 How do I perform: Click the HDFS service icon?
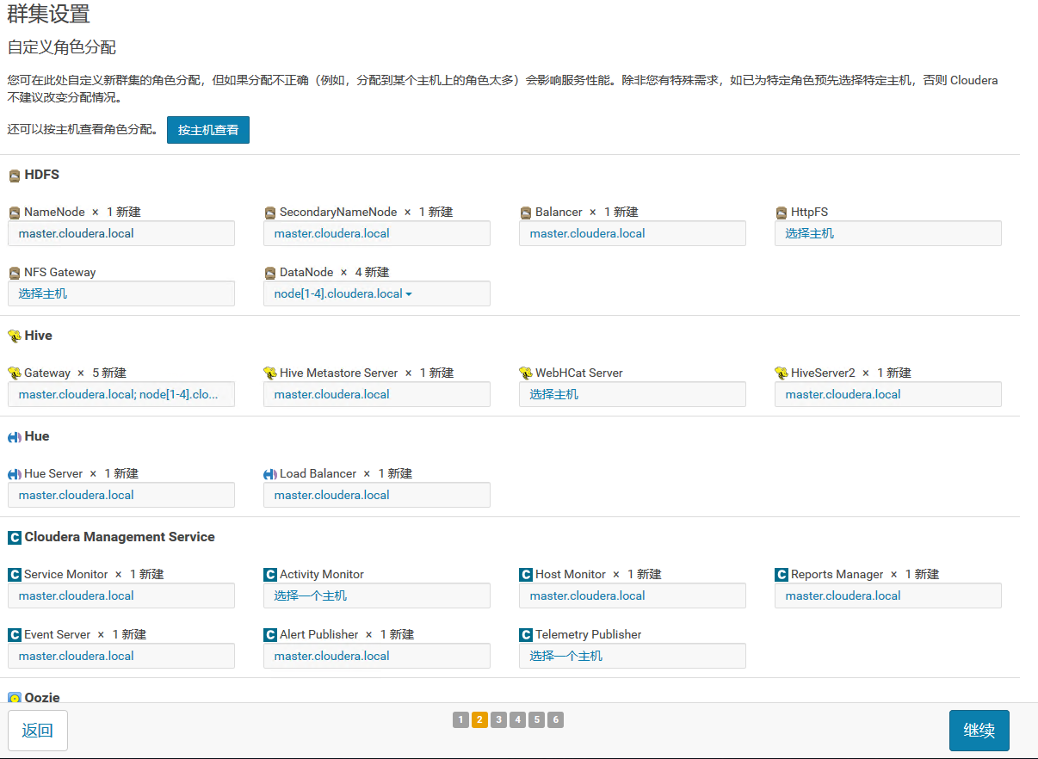[x=15, y=176]
